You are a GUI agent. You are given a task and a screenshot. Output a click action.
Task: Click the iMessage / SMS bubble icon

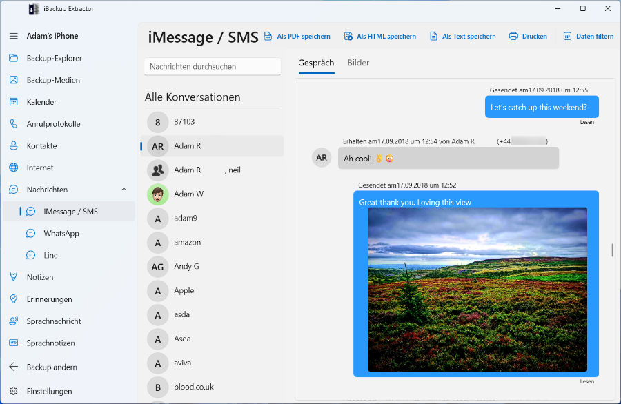[31, 211]
